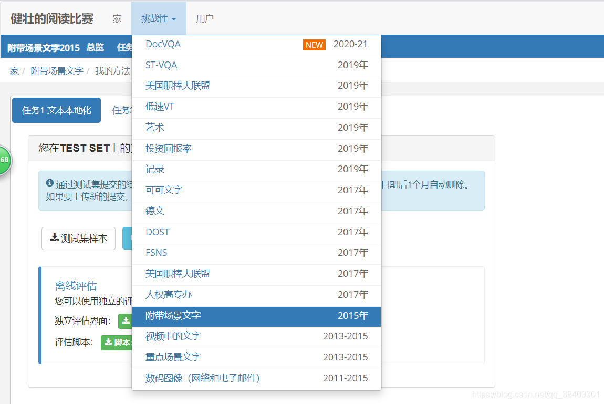Click 离线评估 heading
604x404 pixels.
(x=76, y=286)
